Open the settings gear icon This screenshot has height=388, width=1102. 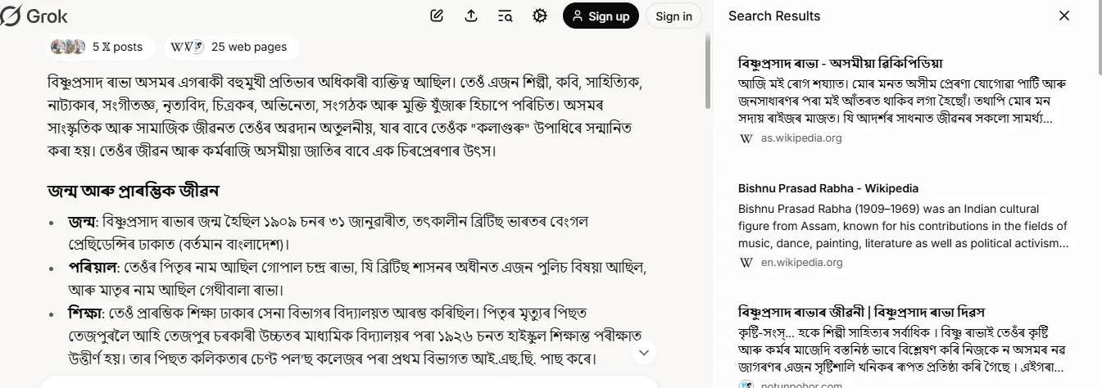(x=539, y=16)
